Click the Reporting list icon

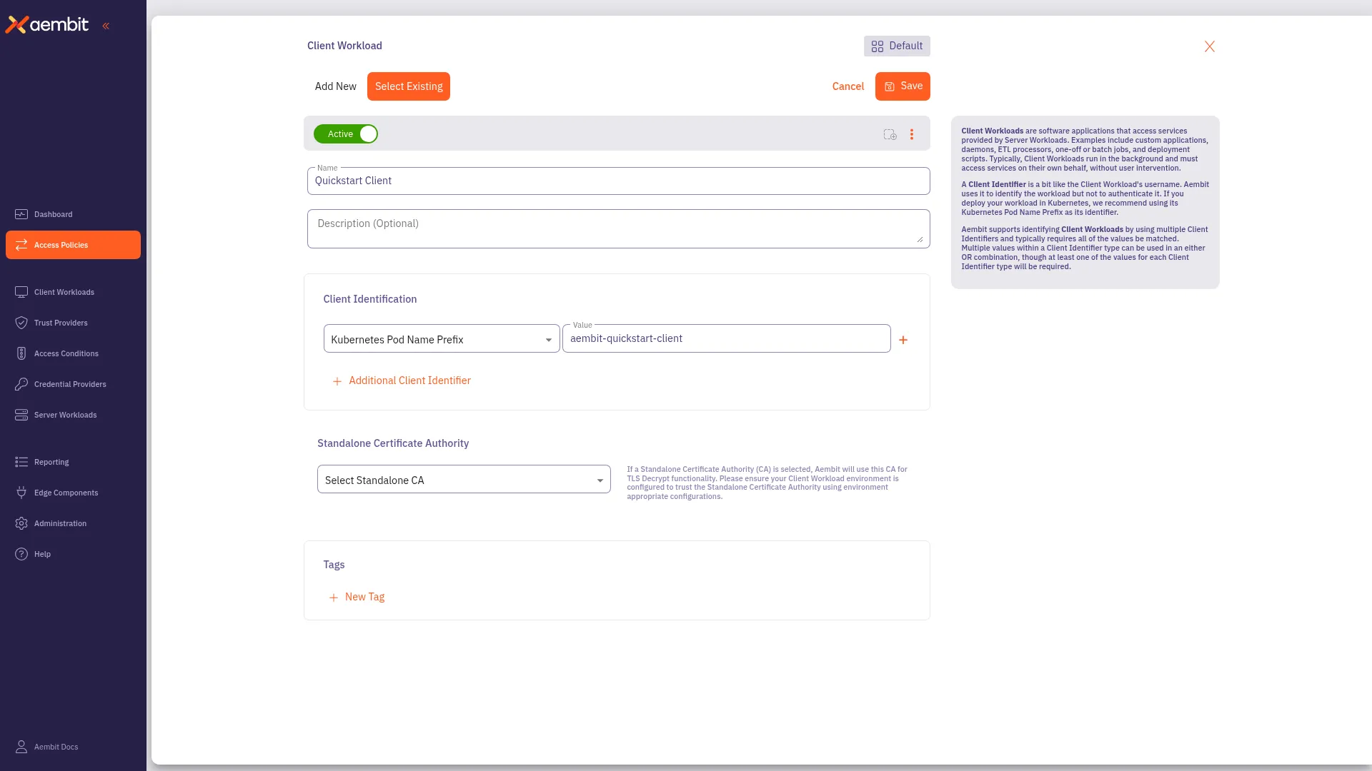[21, 462]
